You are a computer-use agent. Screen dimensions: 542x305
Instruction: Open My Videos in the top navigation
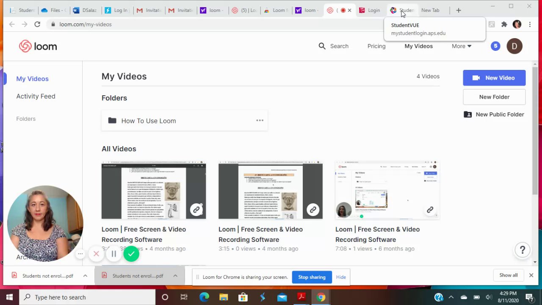[x=418, y=46]
